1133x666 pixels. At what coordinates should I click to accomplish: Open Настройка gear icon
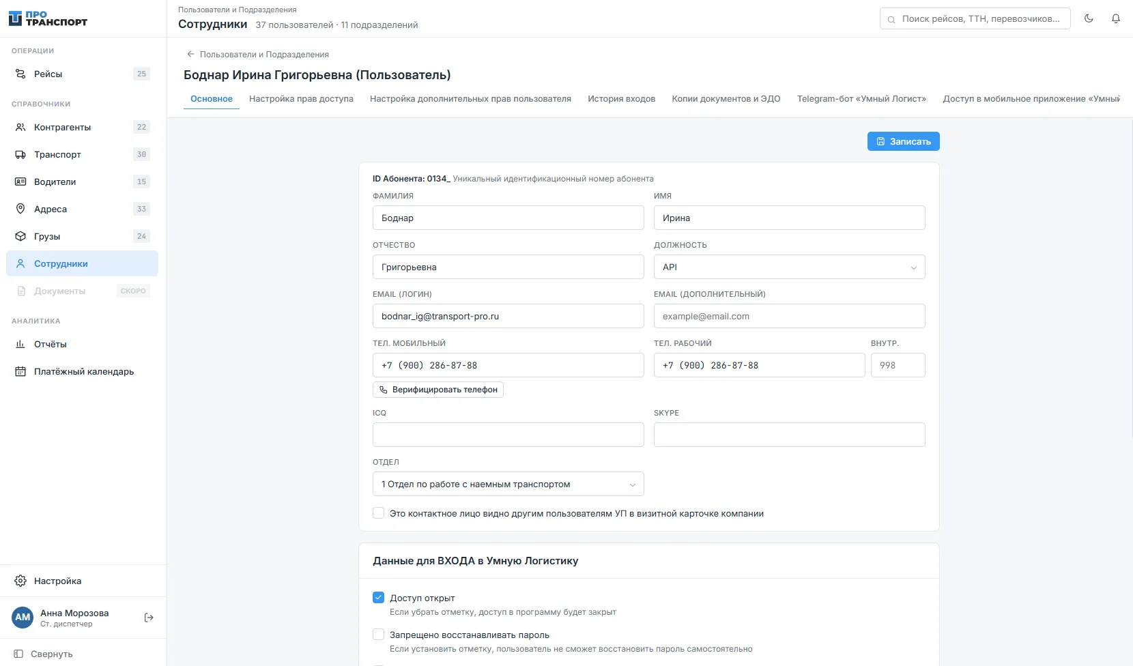coord(20,581)
